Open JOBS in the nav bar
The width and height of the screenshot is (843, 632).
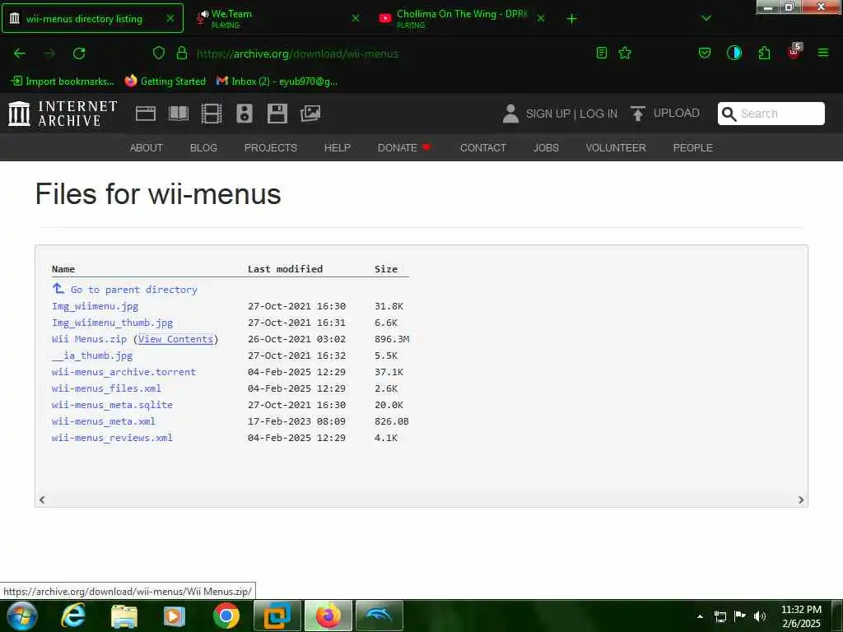[x=546, y=148]
